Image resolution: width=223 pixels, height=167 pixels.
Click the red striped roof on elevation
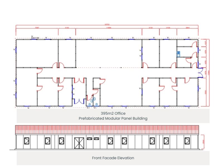pos(107,129)
